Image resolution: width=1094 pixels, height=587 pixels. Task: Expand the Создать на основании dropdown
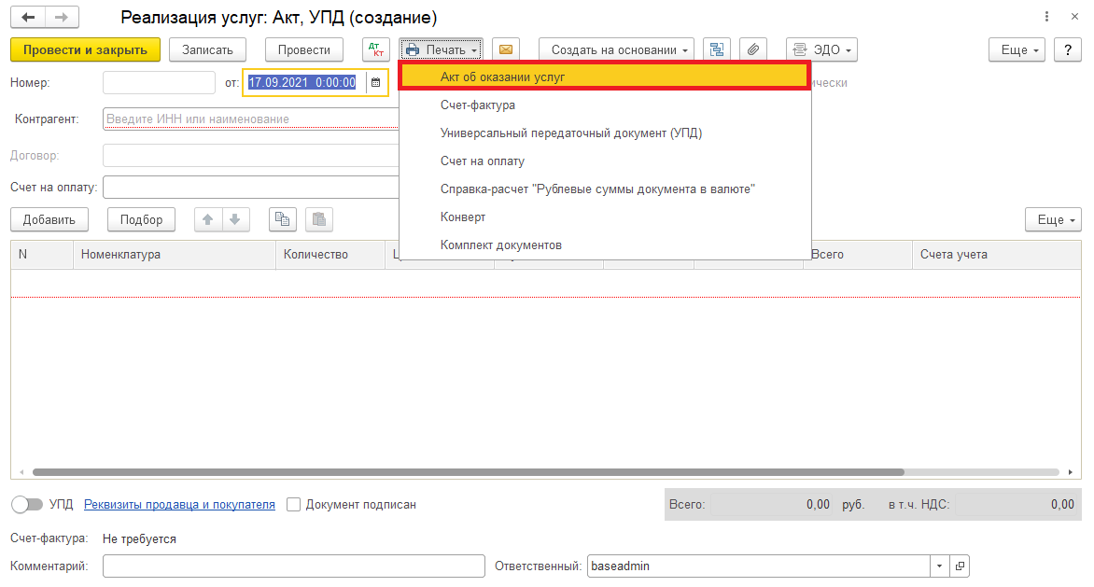click(616, 49)
